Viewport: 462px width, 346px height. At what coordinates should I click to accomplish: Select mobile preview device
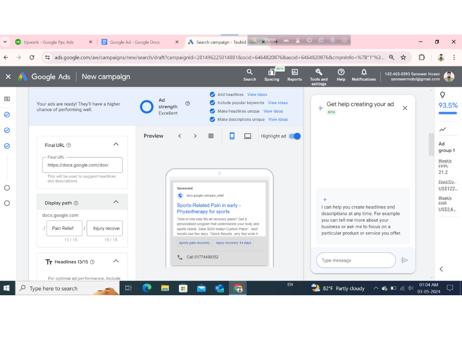coord(232,136)
